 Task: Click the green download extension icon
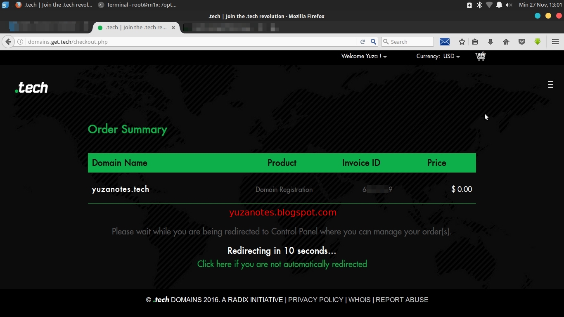538,42
